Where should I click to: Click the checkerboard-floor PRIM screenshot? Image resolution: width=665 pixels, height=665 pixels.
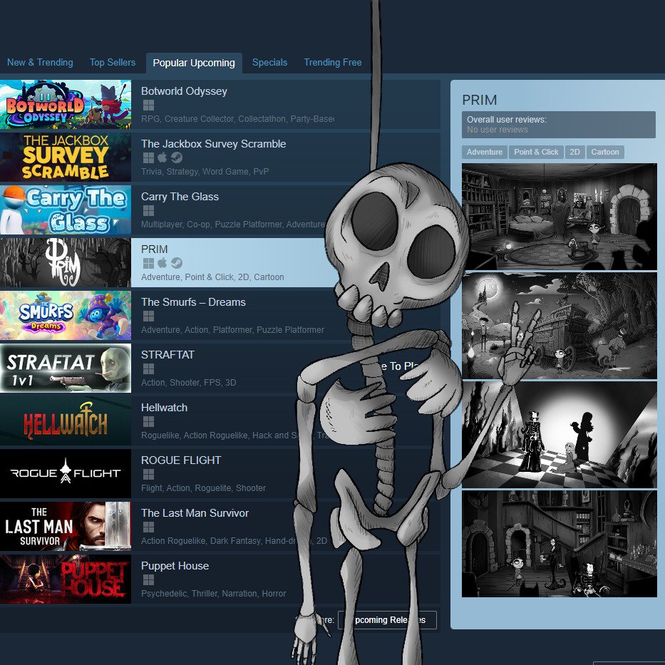click(559, 434)
